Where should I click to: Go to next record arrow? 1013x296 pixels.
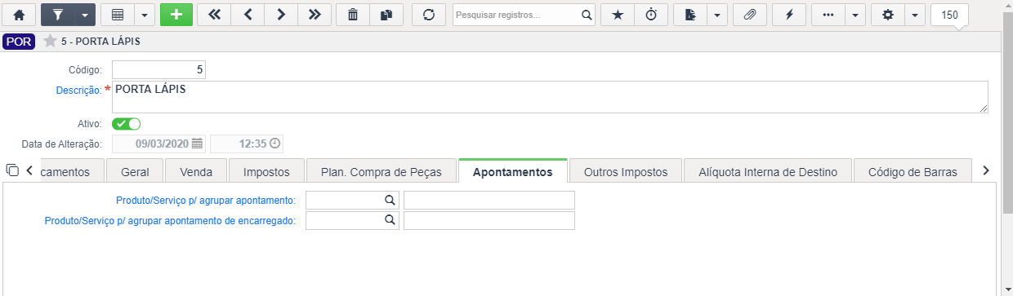281,15
